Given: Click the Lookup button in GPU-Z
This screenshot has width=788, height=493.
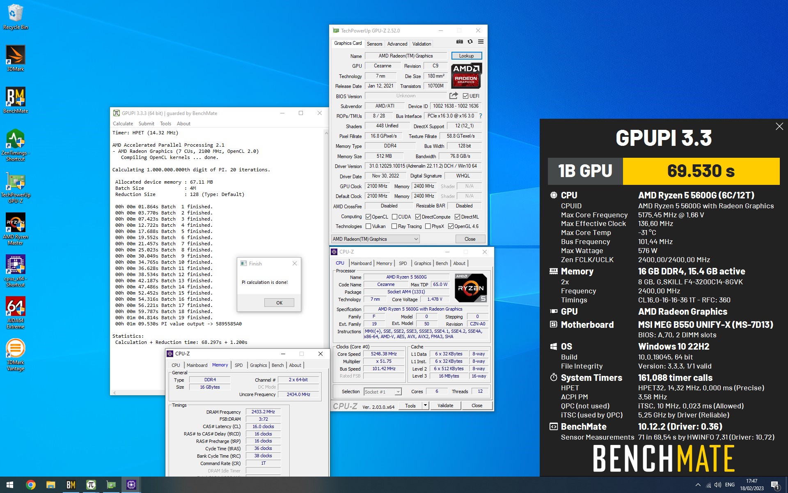Looking at the screenshot, I should point(466,56).
